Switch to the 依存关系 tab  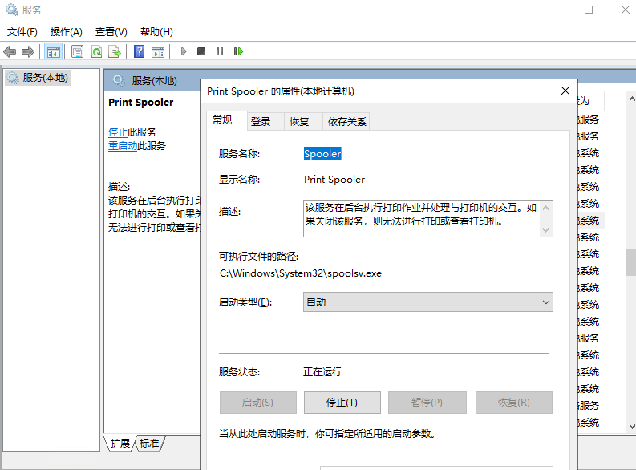click(346, 122)
